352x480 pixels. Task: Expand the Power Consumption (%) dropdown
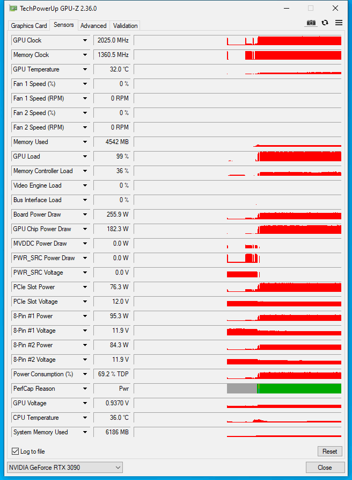(85, 374)
